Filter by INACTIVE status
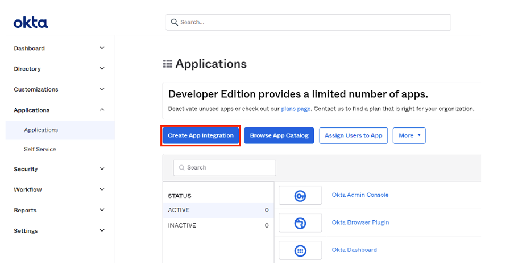The image size is (514, 264). coord(218,225)
